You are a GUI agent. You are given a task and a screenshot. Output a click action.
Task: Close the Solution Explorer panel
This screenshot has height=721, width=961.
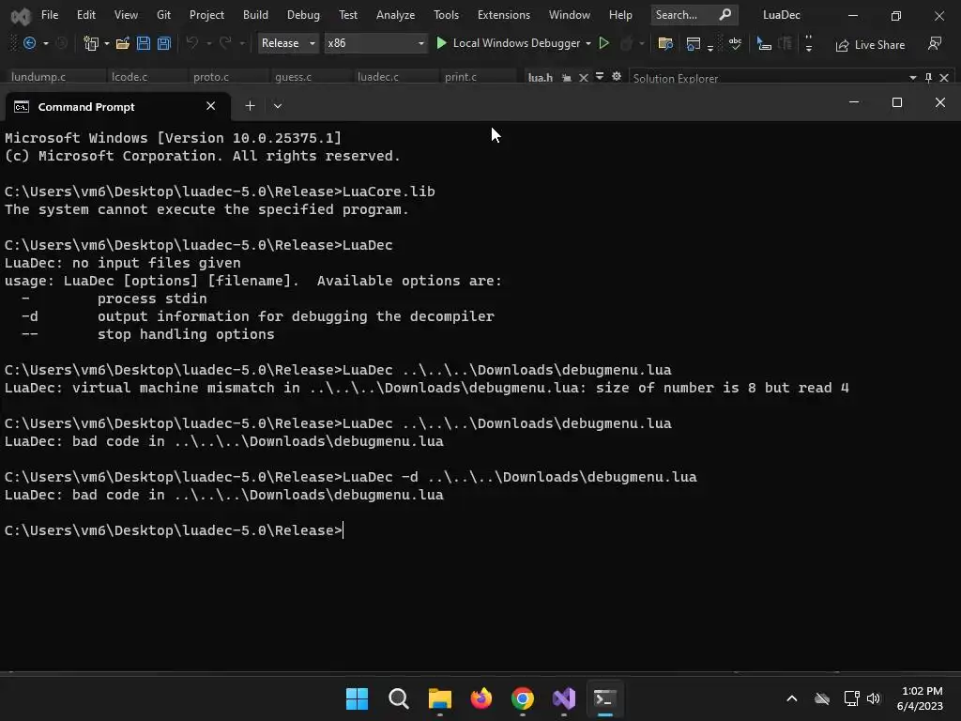944,78
